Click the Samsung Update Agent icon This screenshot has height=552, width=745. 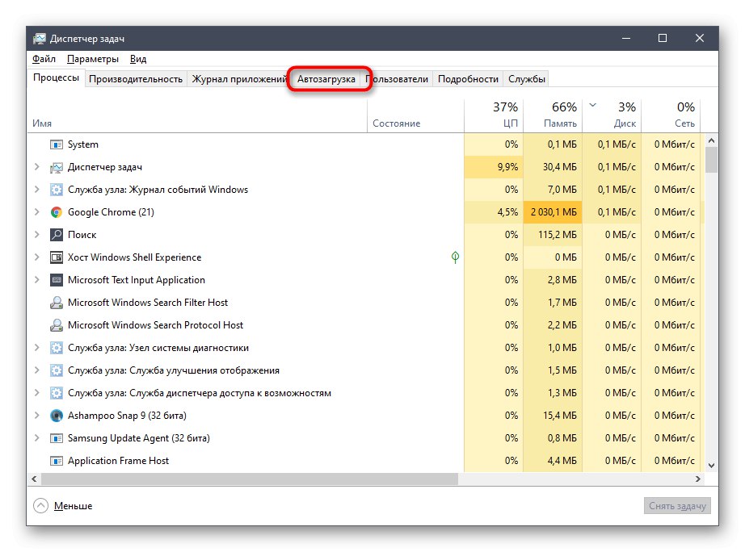point(57,438)
